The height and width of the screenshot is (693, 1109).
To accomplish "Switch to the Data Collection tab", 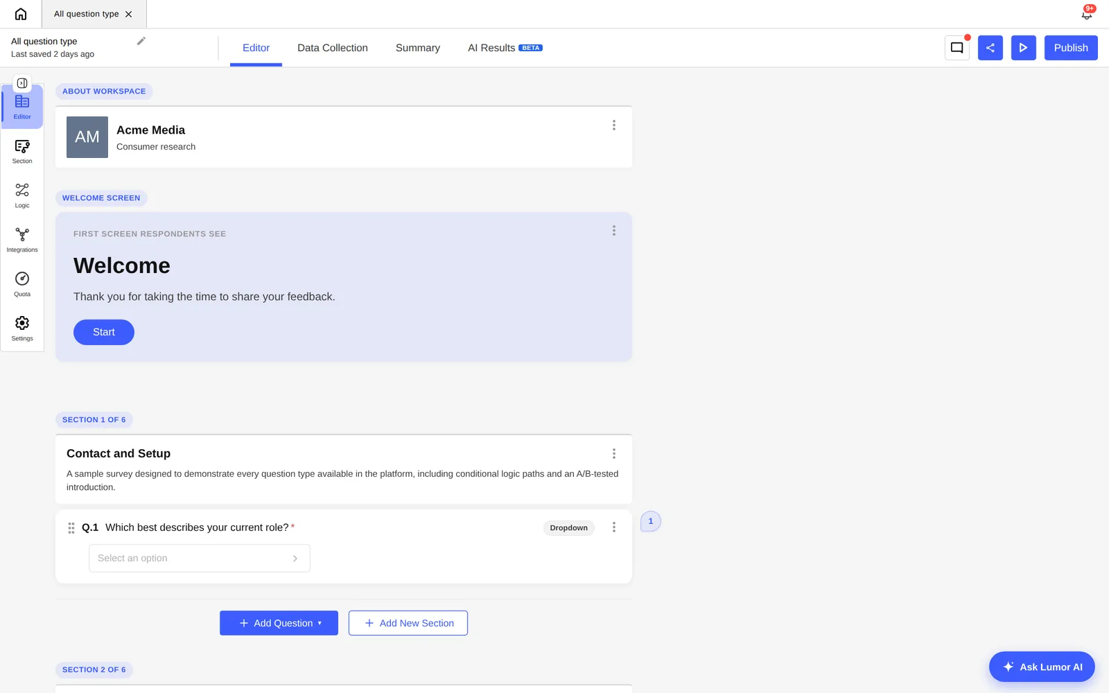I will (333, 48).
